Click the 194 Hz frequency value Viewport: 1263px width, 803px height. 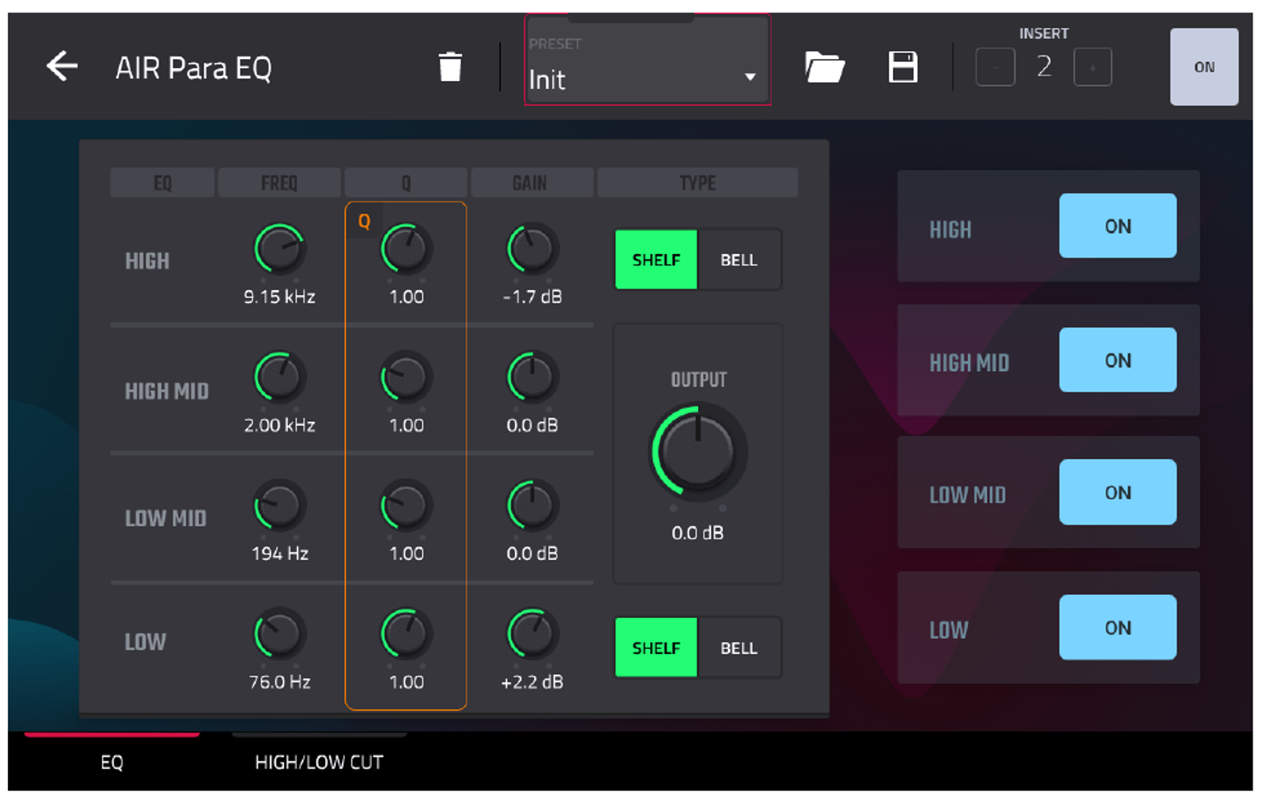pos(279,554)
